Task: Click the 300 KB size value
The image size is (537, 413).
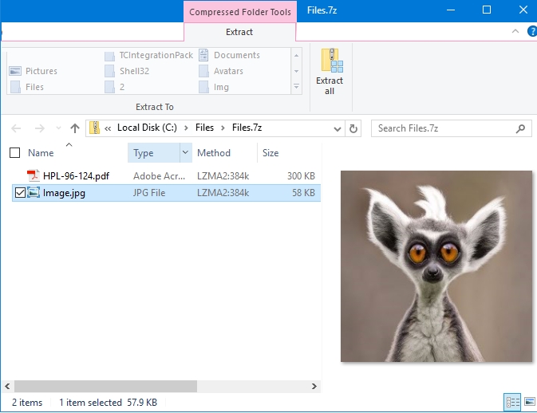Action: tap(301, 176)
